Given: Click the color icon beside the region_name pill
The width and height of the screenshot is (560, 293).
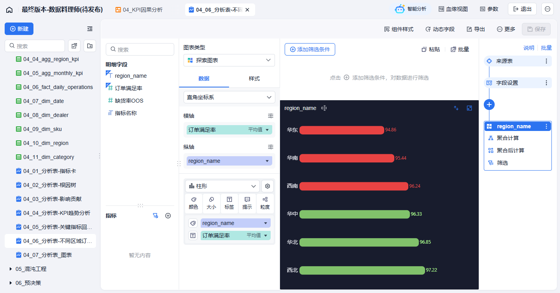Looking at the screenshot, I should [193, 223].
